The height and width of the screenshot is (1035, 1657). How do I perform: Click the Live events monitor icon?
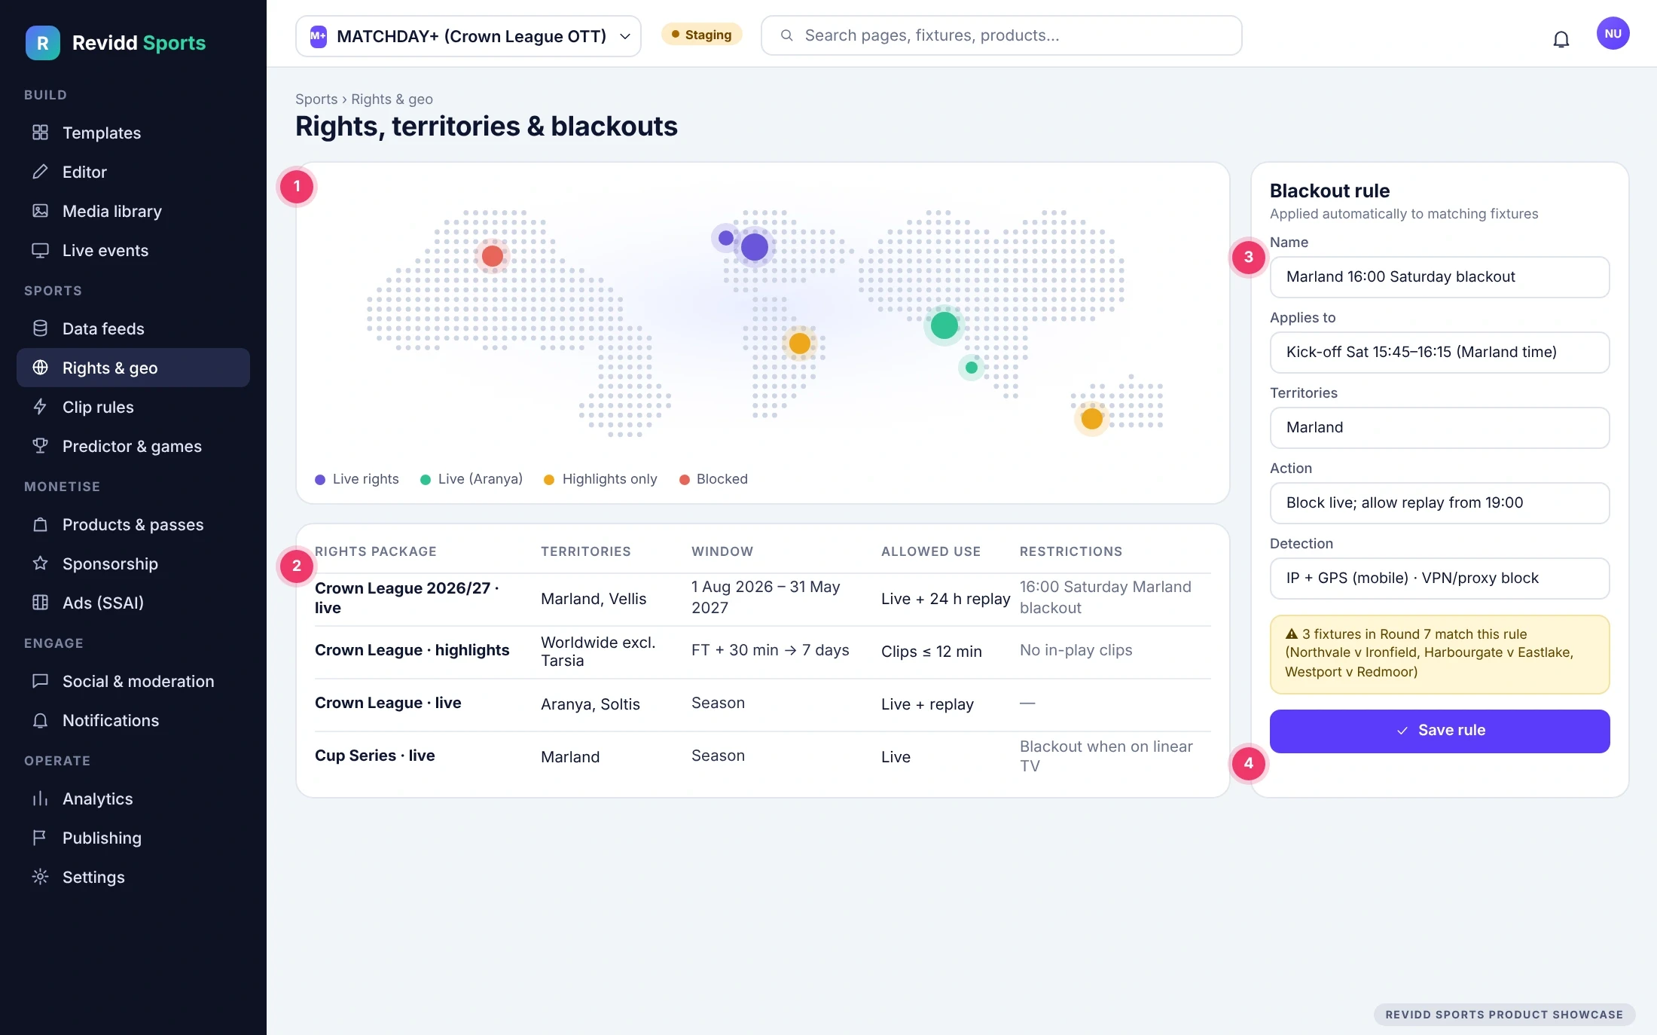coord(41,250)
